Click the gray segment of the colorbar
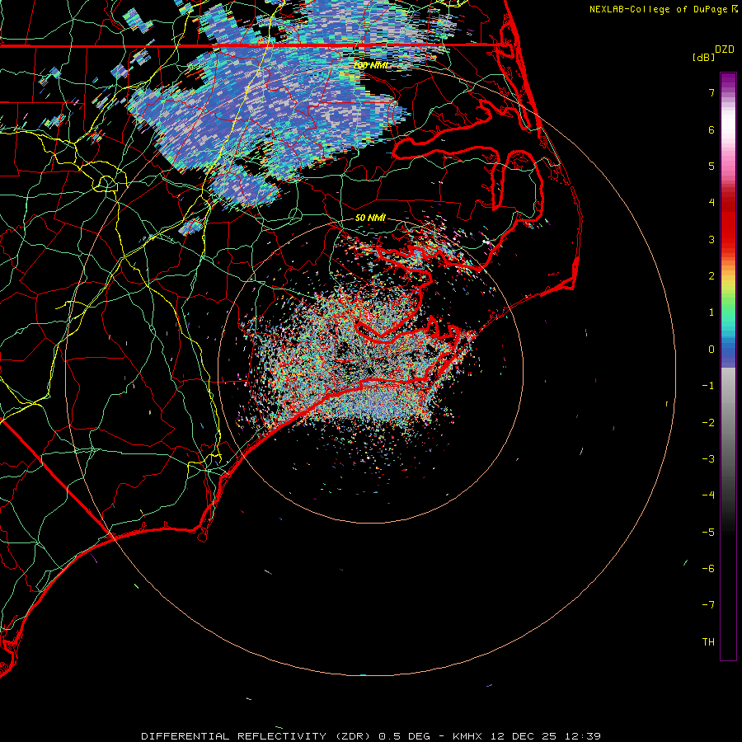Screen dimensions: 742x742 tap(728, 416)
